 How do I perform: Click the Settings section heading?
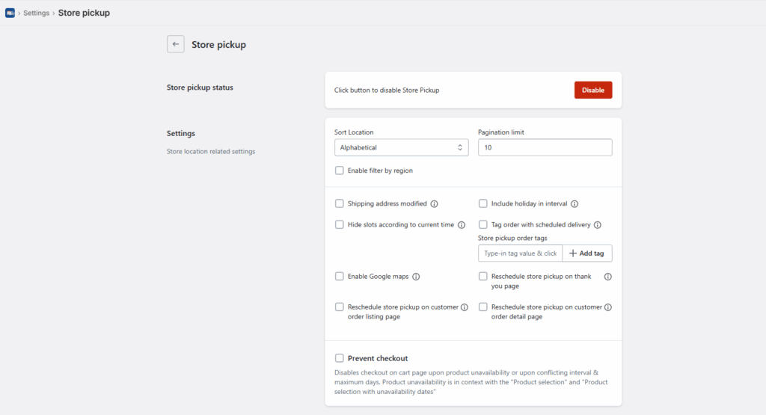181,133
